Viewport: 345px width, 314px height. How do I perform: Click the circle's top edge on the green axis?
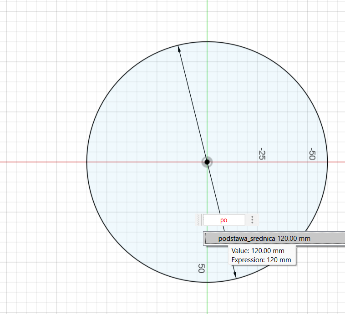[207, 41]
